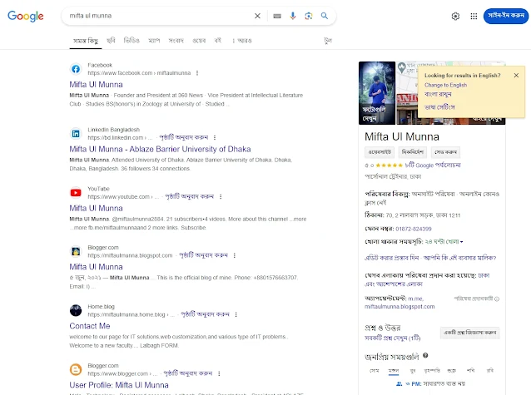Switch to the maps tab 'ম্যাপ'
Viewport: 531px width, 395px height.
point(154,41)
